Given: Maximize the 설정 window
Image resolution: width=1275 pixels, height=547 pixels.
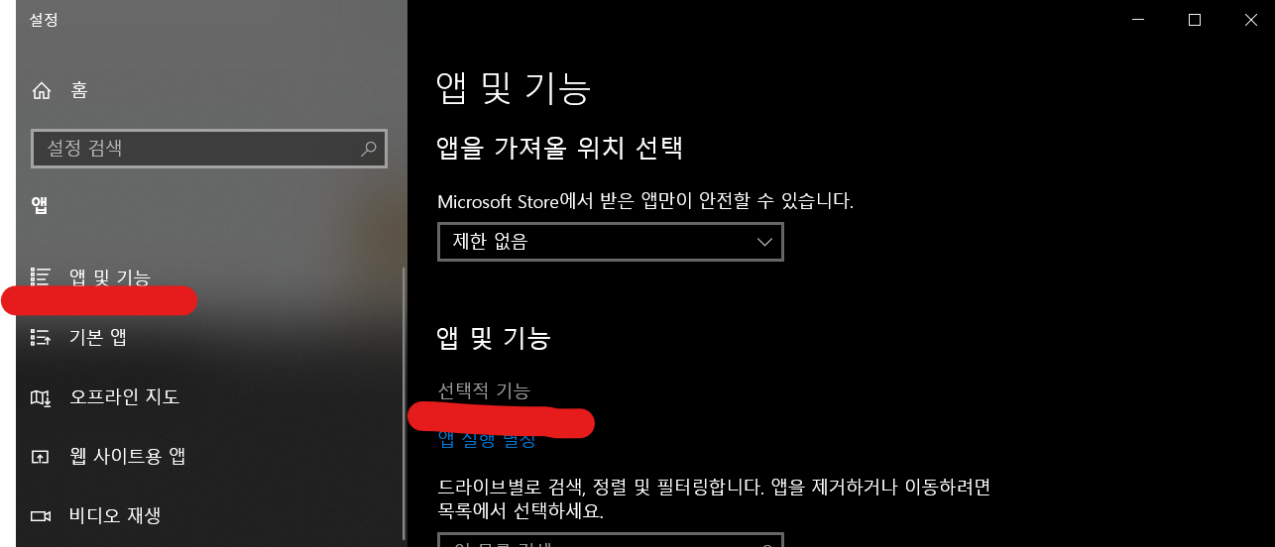Looking at the screenshot, I should [x=1195, y=20].
